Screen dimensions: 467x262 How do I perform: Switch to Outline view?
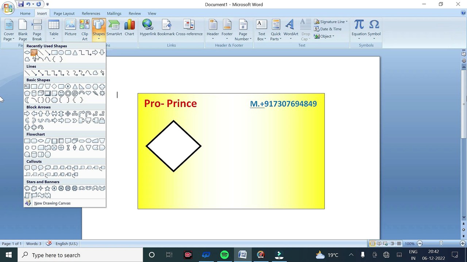pos(392,243)
